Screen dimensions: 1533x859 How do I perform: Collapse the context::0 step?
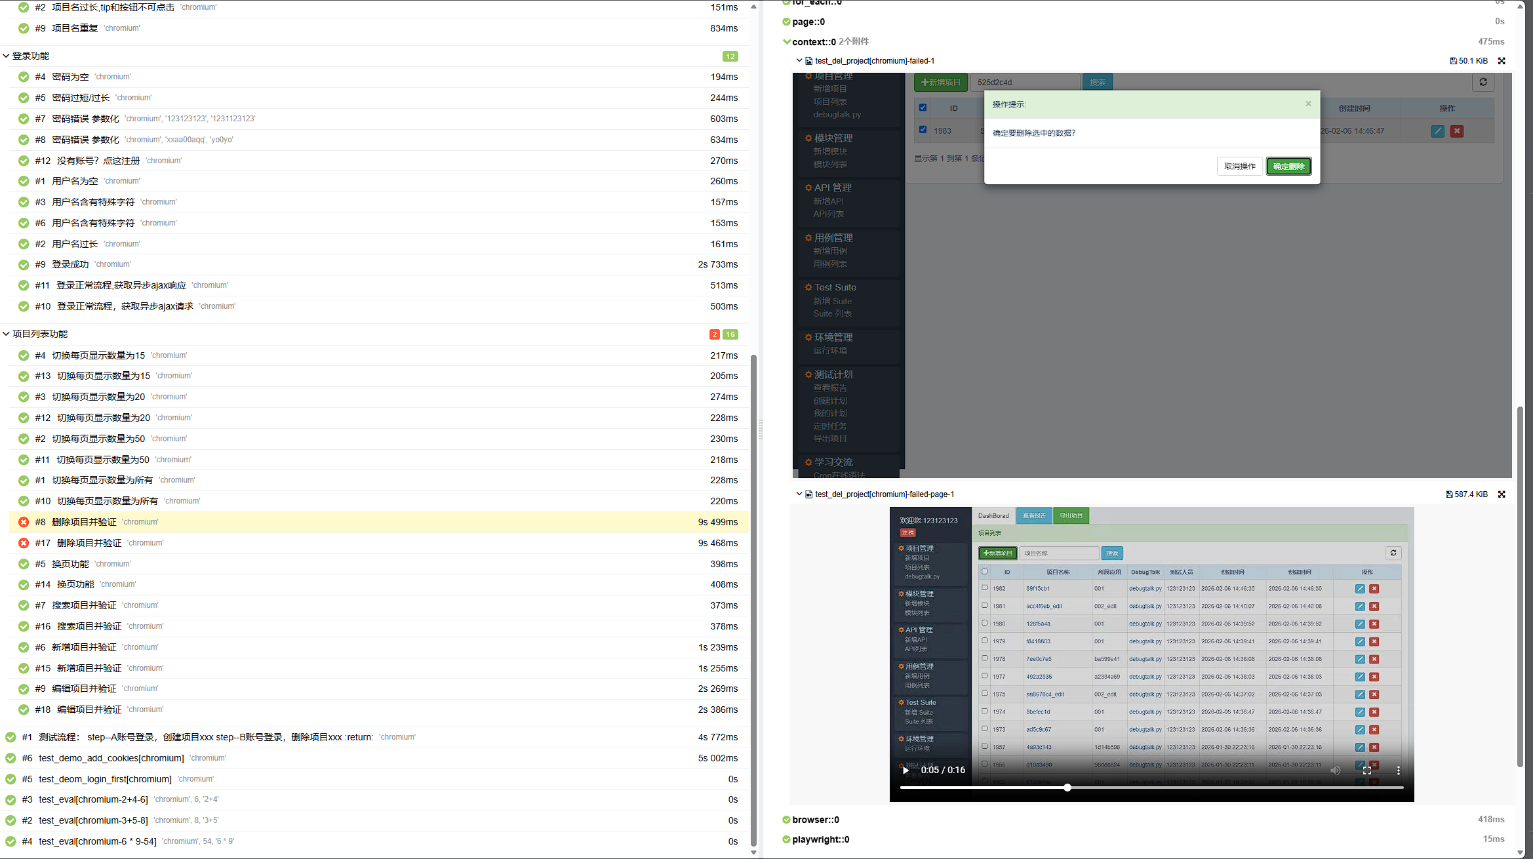[x=786, y=42]
